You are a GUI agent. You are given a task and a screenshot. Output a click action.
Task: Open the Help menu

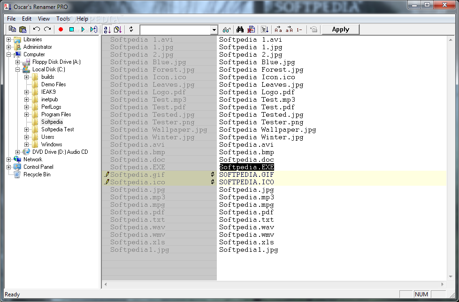(82, 19)
